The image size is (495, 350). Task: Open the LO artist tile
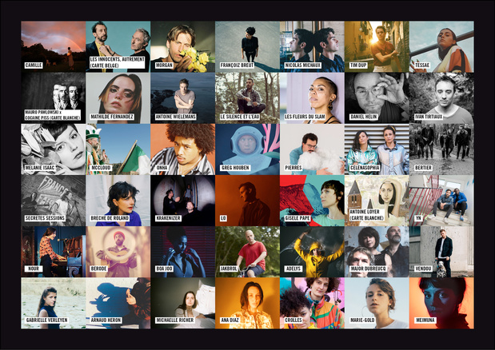[x=248, y=201]
